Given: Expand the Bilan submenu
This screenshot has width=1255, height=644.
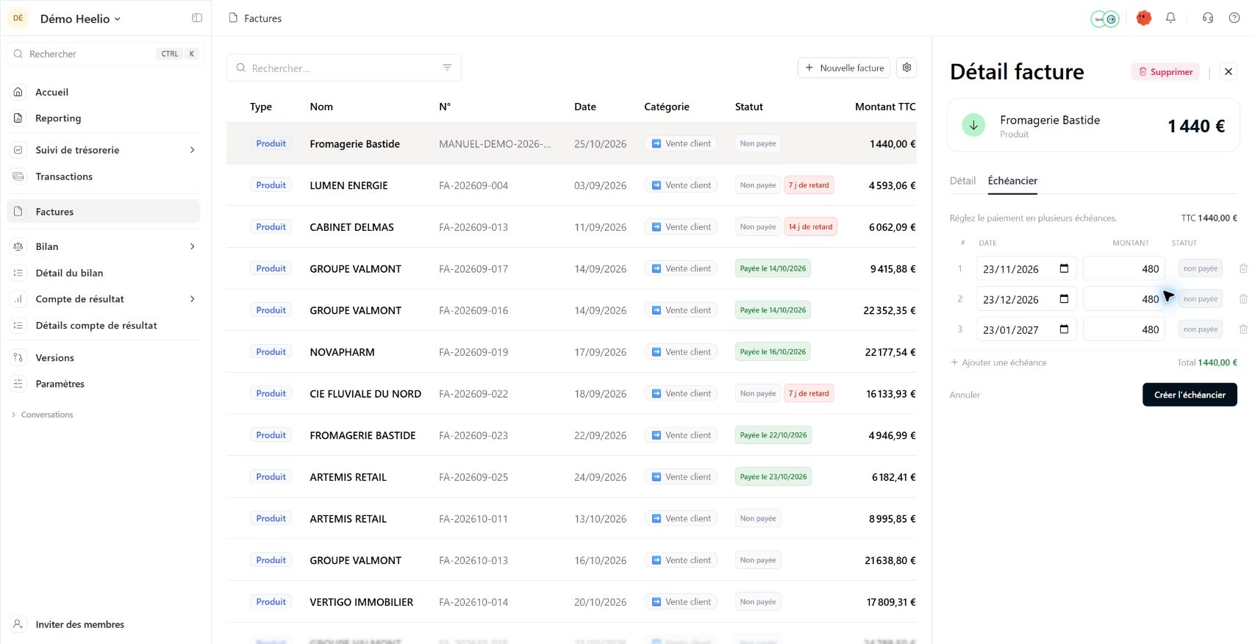Looking at the screenshot, I should click(x=193, y=246).
